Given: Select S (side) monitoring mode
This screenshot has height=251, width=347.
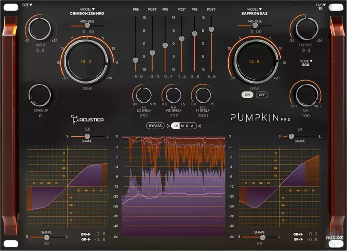Looking at the screenshot, I should coord(187,126).
